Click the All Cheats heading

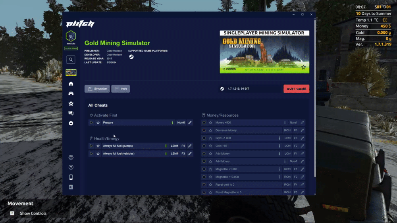point(98,105)
